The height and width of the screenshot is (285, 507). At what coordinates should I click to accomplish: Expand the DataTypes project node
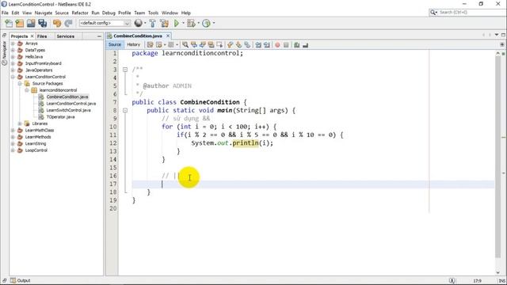click(13, 50)
